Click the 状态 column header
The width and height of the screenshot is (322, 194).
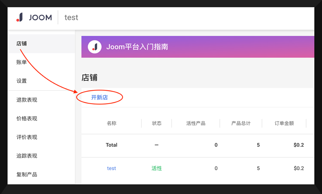pos(157,123)
